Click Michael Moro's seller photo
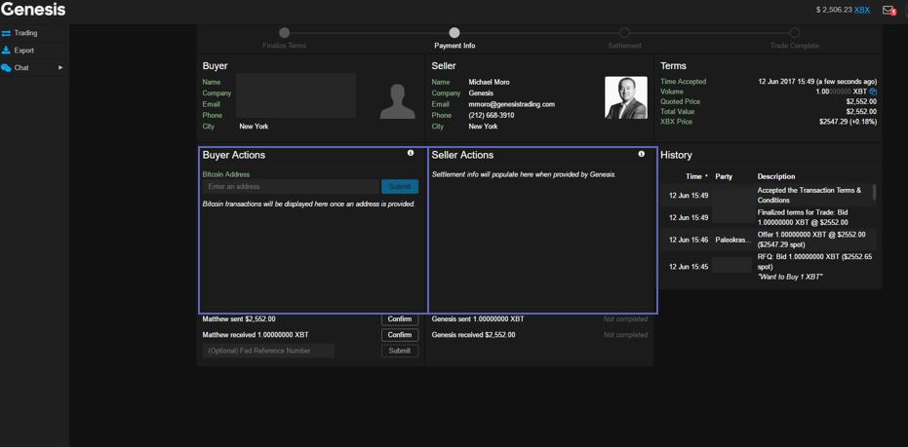Viewport: 908px width, 447px height. pyautogui.click(x=626, y=97)
